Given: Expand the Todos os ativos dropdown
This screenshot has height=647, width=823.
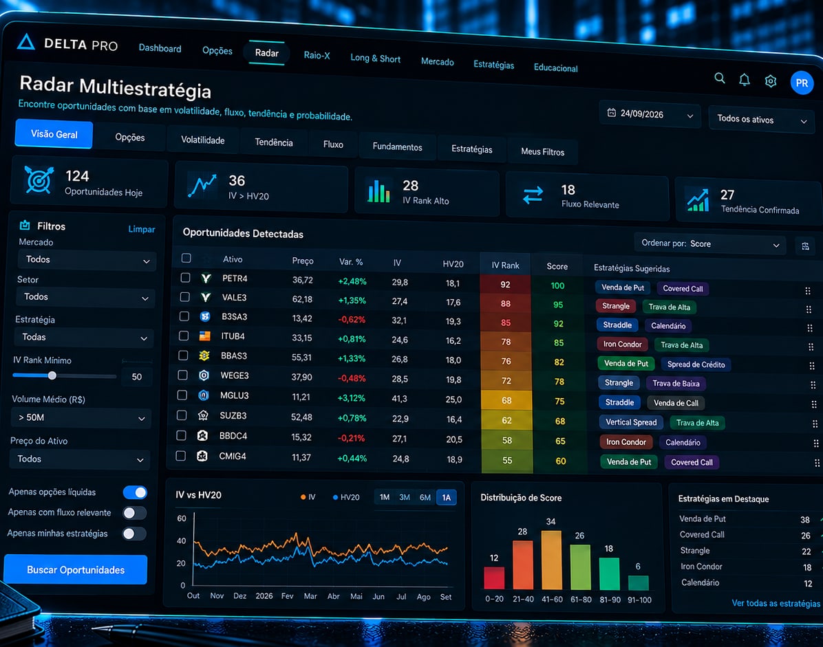Looking at the screenshot, I should 761,120.
